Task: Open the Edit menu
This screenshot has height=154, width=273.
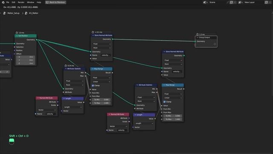Action: pos(13,2)
